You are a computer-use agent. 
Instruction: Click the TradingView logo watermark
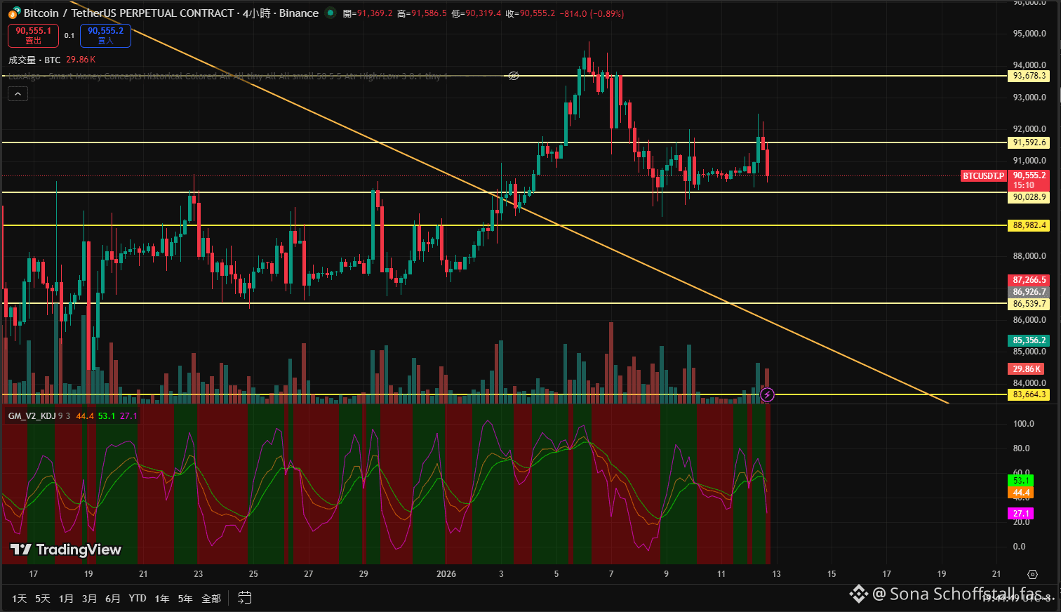(66, 550)
